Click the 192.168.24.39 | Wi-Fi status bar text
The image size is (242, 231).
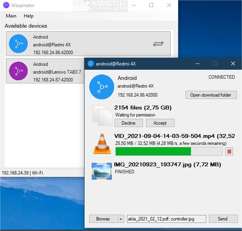[22, 173]
